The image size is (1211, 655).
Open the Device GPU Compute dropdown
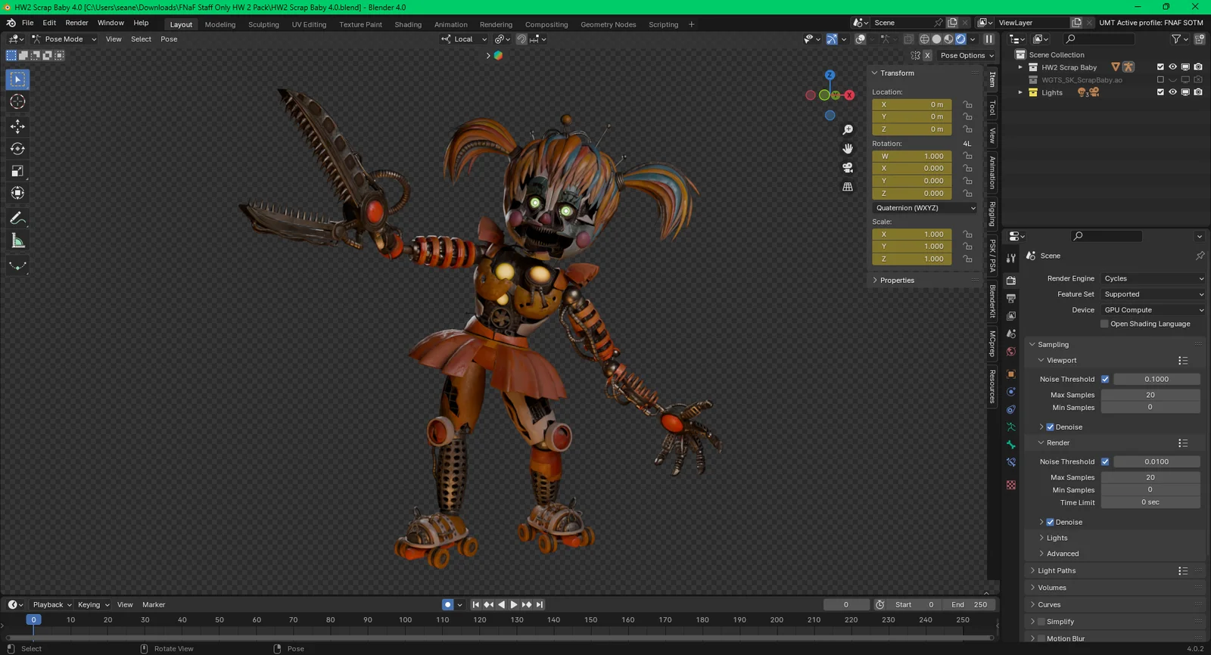coord(1153,310)
